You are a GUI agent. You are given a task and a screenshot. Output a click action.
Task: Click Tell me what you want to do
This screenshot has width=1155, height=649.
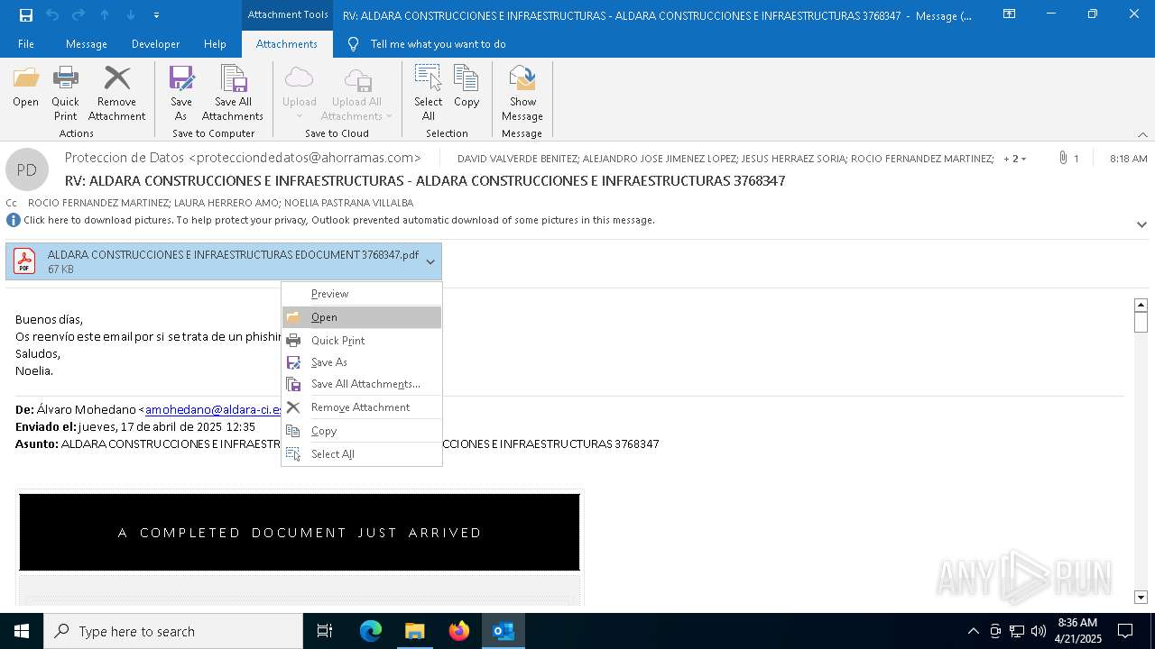438,44
